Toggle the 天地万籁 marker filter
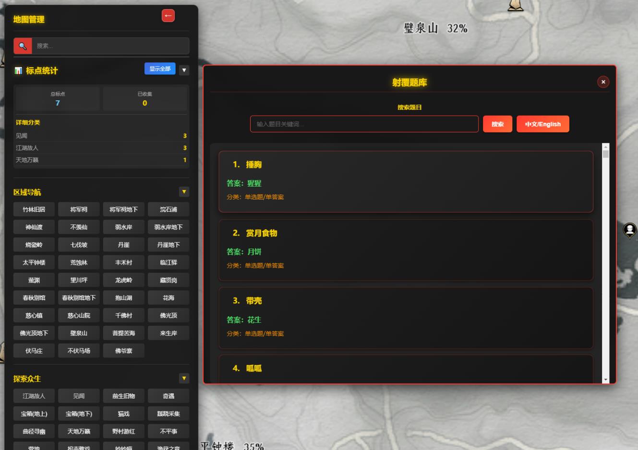This screenshot has width=638, height=450. (79, 431)
